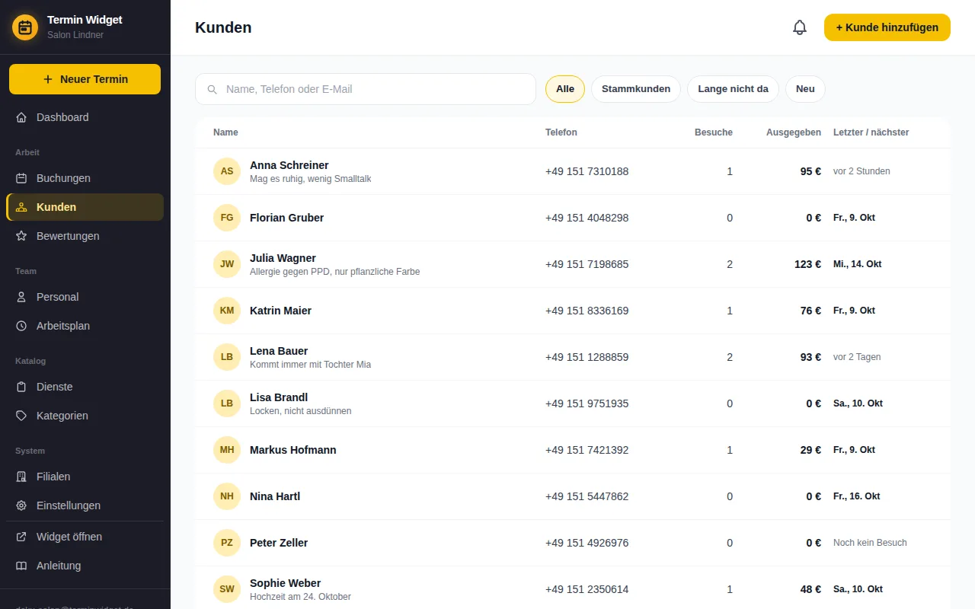
Task: Click Sophie Weber's name
Action: point(286,583)
